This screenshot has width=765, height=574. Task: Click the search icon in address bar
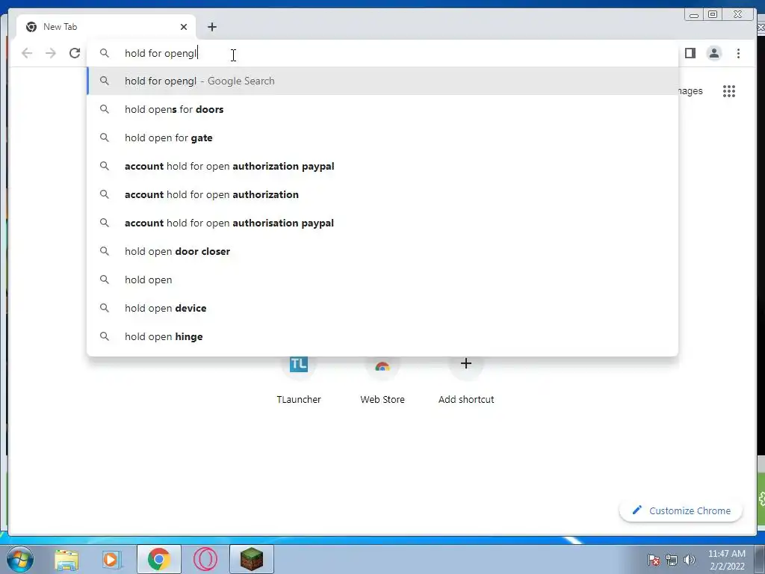coord(105,53)
